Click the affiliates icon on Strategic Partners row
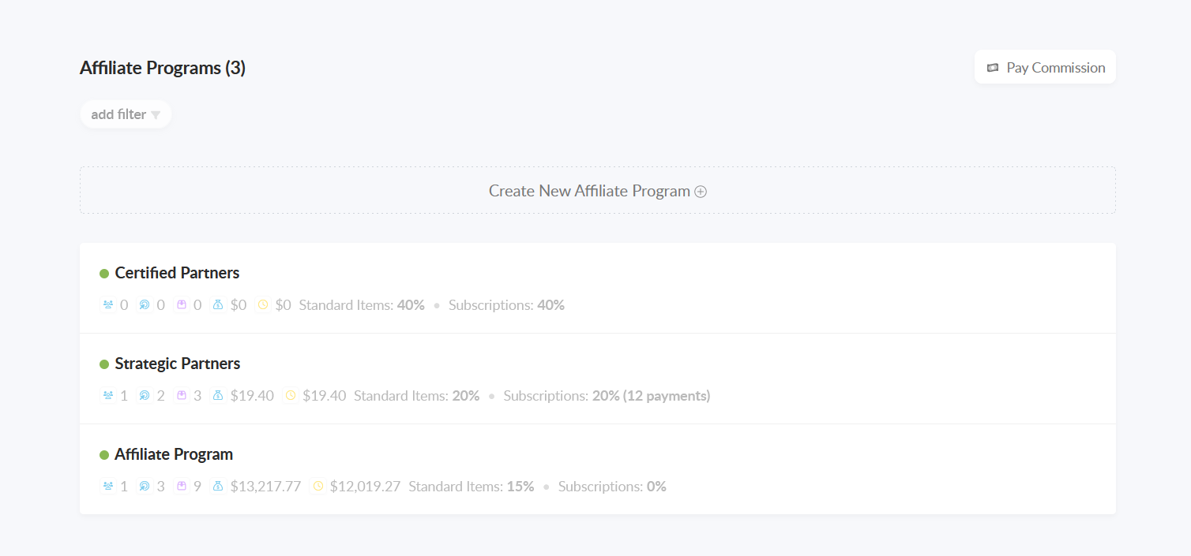This screenshot has height=556, width=1191. 107,395
